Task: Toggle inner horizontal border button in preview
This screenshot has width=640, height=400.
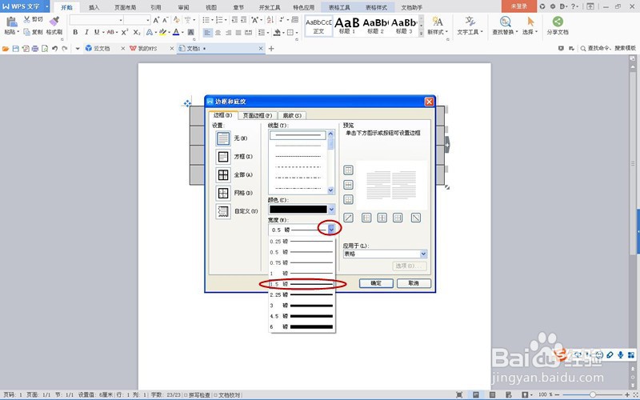Action: tap(348, 185)
